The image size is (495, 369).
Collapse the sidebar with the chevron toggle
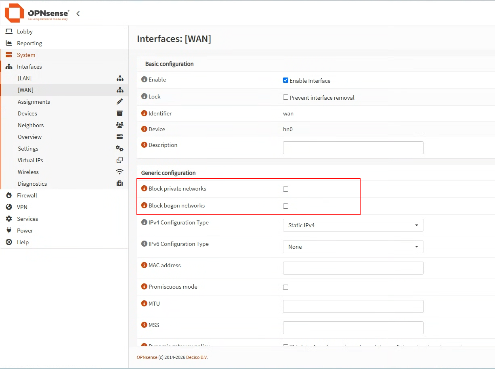78,13
